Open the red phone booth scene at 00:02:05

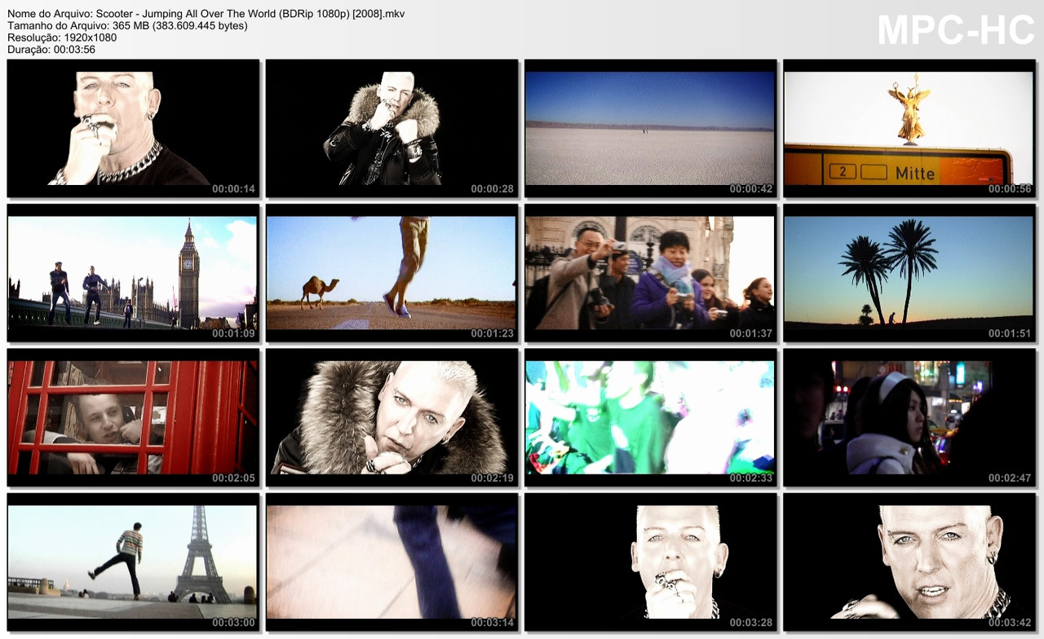133,418
